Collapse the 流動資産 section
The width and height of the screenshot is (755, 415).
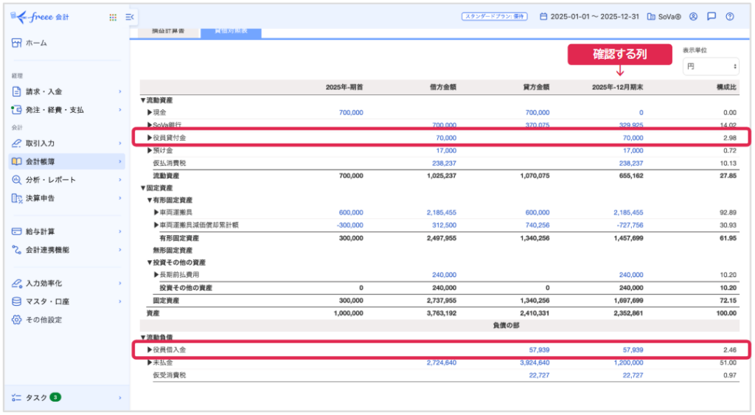click(x=143, y=100)
